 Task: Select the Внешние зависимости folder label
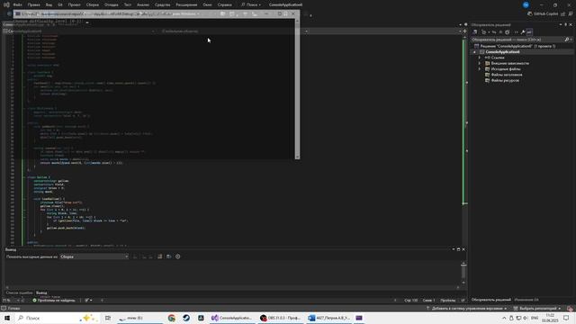click(x=510, y=63)
